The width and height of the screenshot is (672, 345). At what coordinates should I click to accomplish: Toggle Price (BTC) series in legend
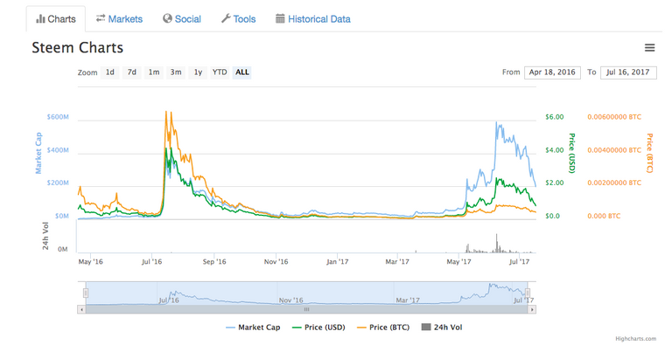tap(383, 328)
